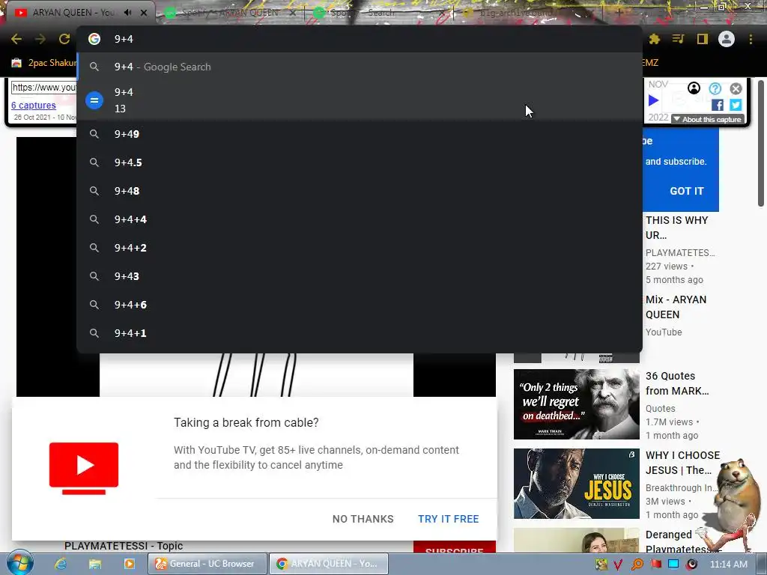The height and width of the screenshot is (575, 767).
Task: Select the 9+4+1 suggestion
Action: (x=360, y=333)
